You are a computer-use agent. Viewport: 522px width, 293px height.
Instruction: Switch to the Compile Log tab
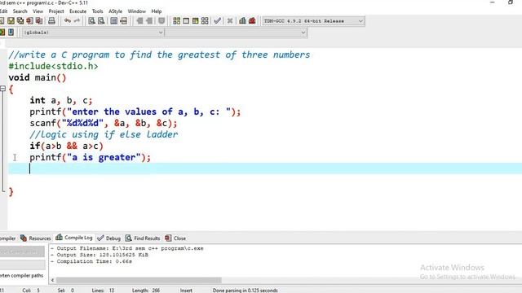coord(74,238)
